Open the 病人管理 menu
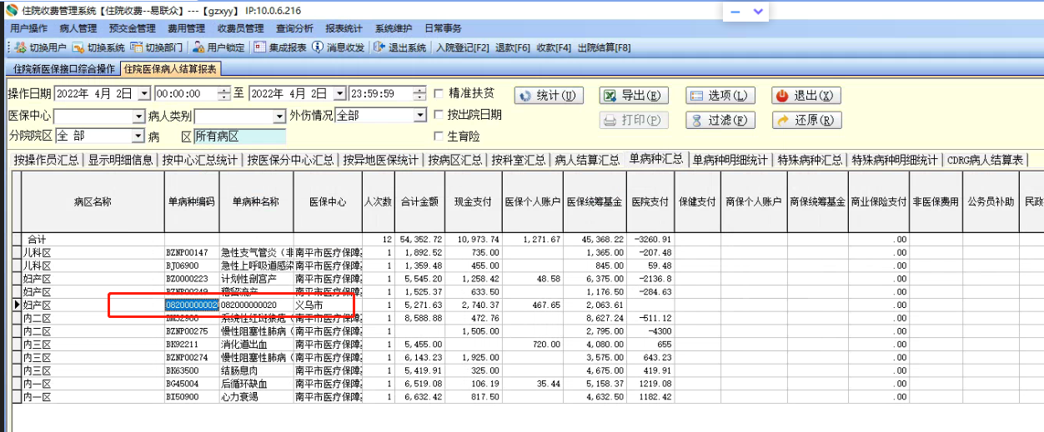The image size is (1044, 432). (78, 28)
